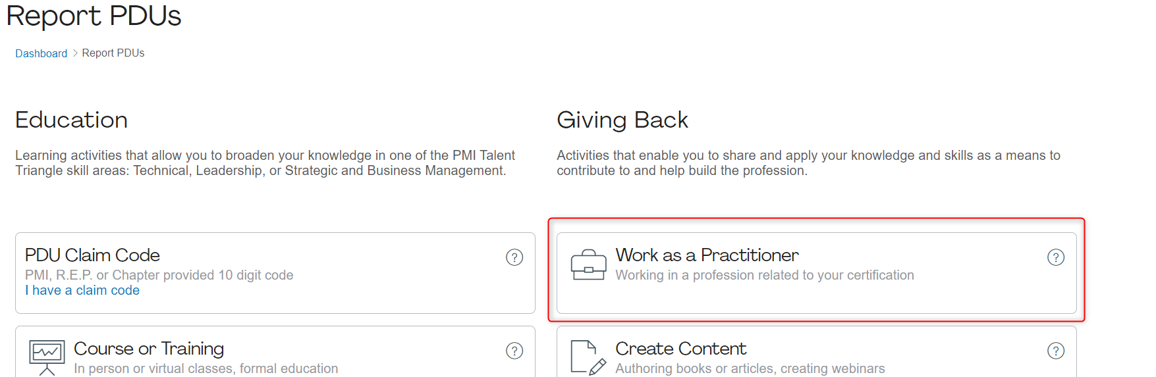Click the breadcrumb chevron separator

point(75,53)
